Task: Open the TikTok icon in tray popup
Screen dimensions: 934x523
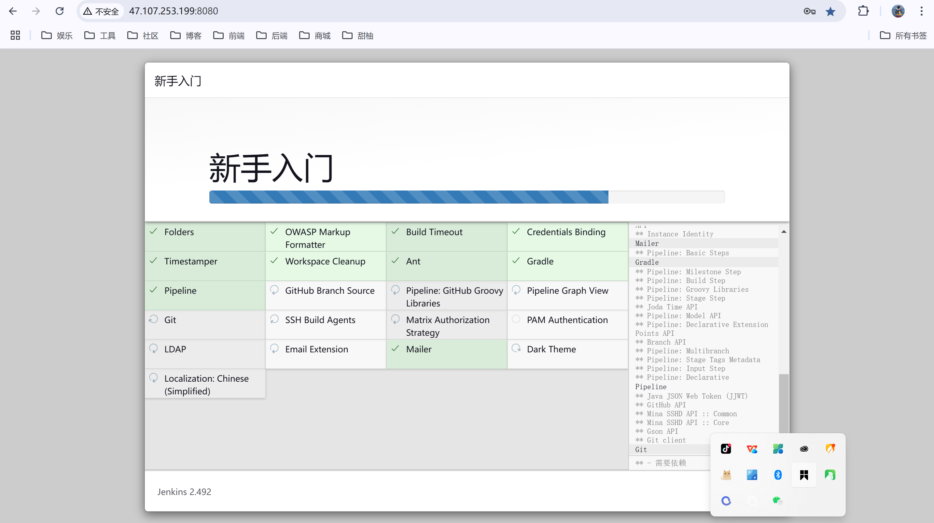Action: [726, 449]
